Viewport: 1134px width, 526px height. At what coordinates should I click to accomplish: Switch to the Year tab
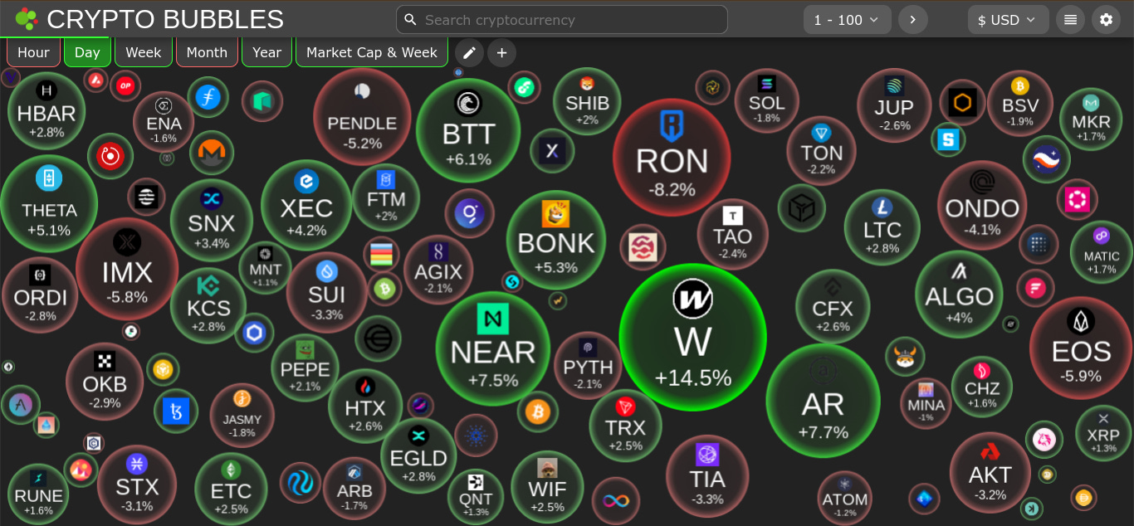pyautogui.click(x=266, y=52)
